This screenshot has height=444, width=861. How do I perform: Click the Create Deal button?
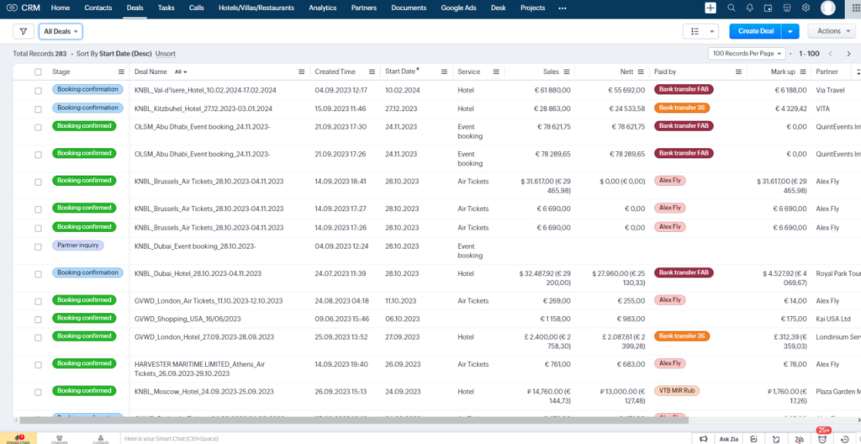pos(755,31)
